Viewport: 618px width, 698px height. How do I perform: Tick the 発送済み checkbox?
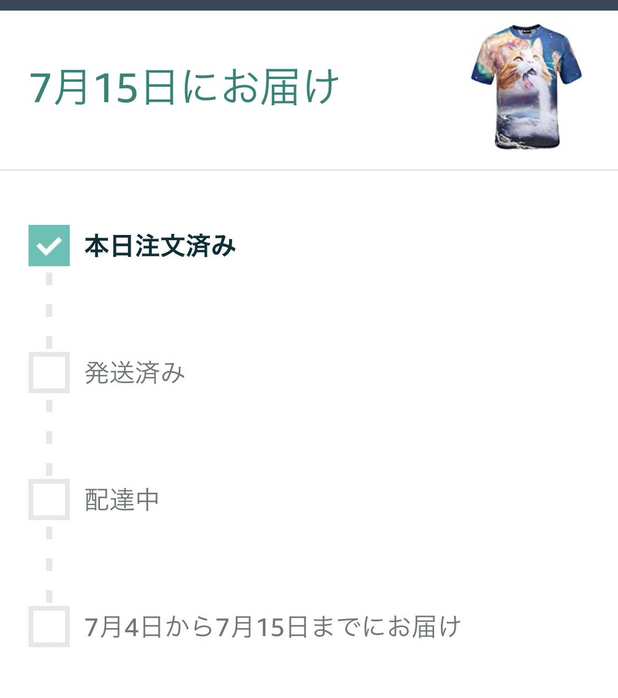tap(49, 372)
